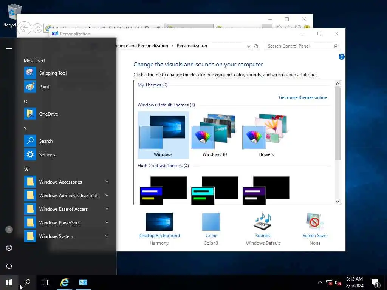Click the blue help question mark icon
Screen dimensions: 387x290
pos(342,57)
